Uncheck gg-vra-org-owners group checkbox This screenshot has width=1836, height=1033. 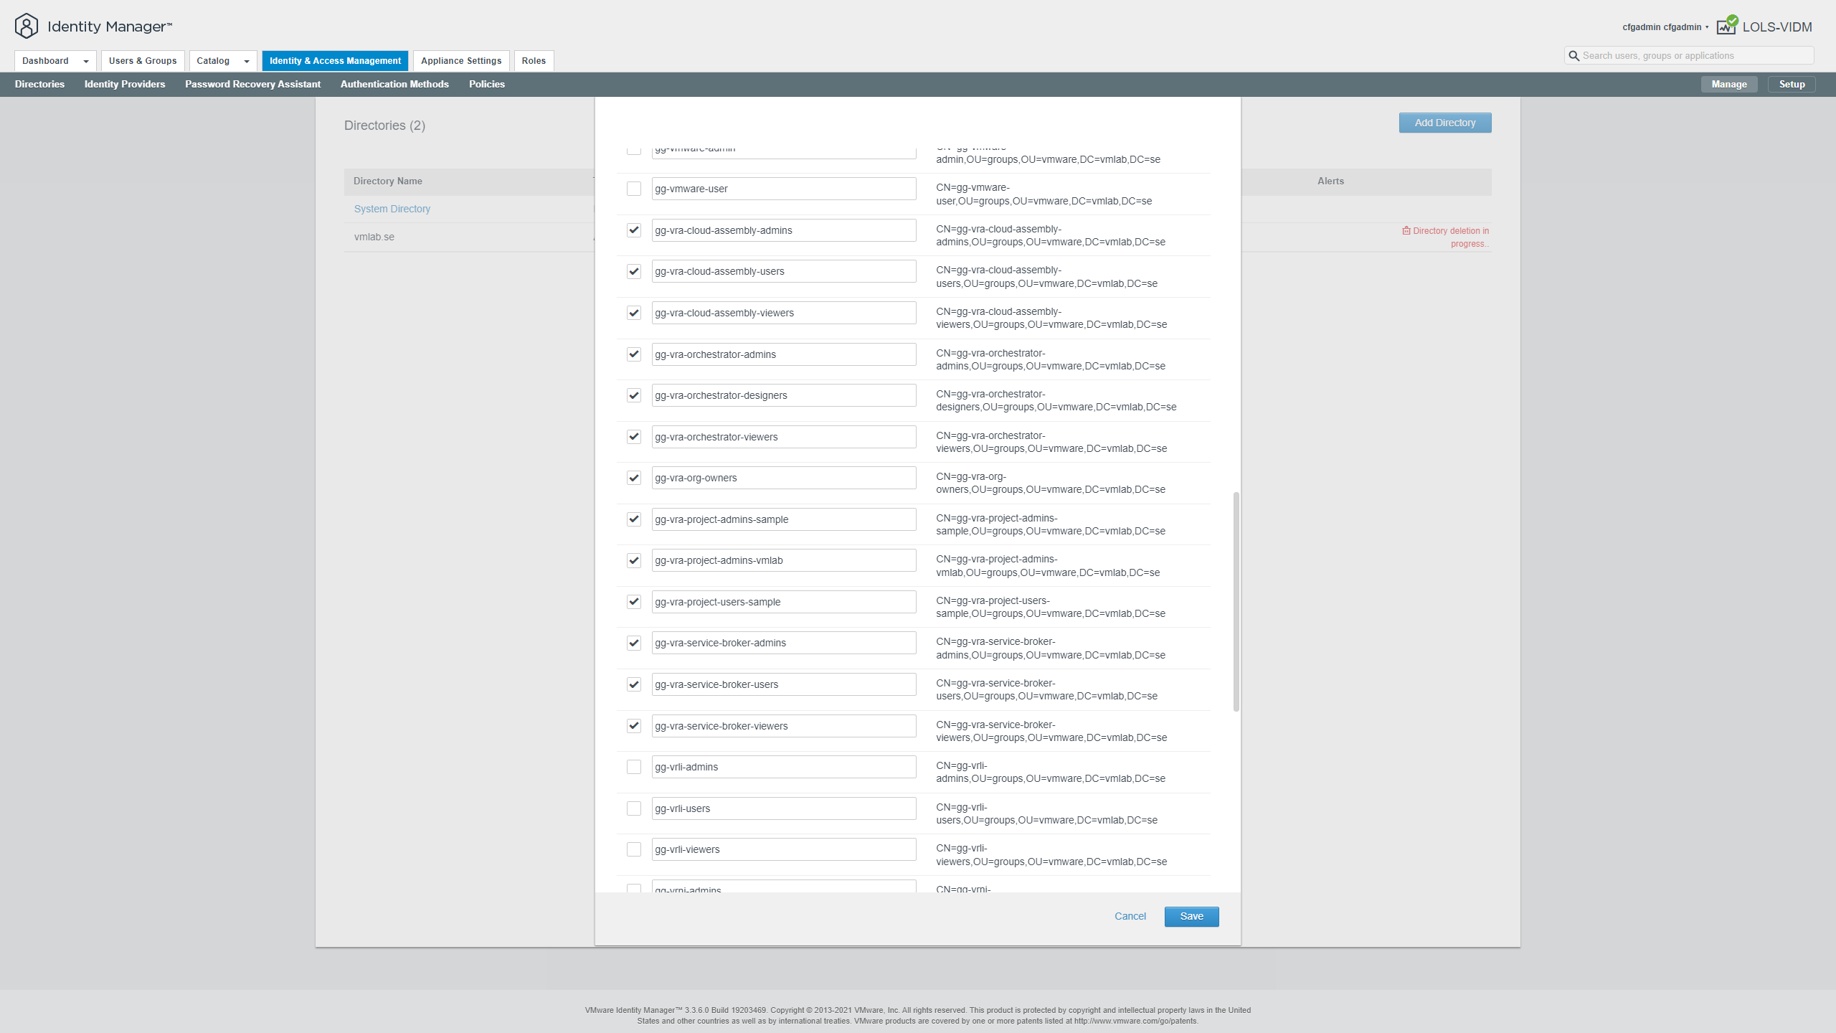[634, 478]
